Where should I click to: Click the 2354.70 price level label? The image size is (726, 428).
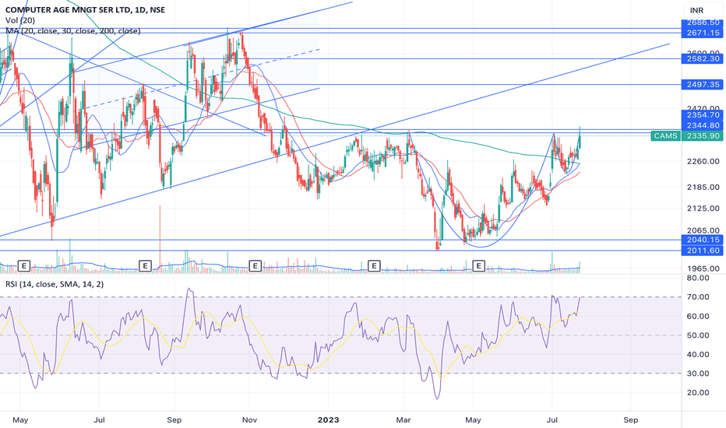tap(703, 114)
